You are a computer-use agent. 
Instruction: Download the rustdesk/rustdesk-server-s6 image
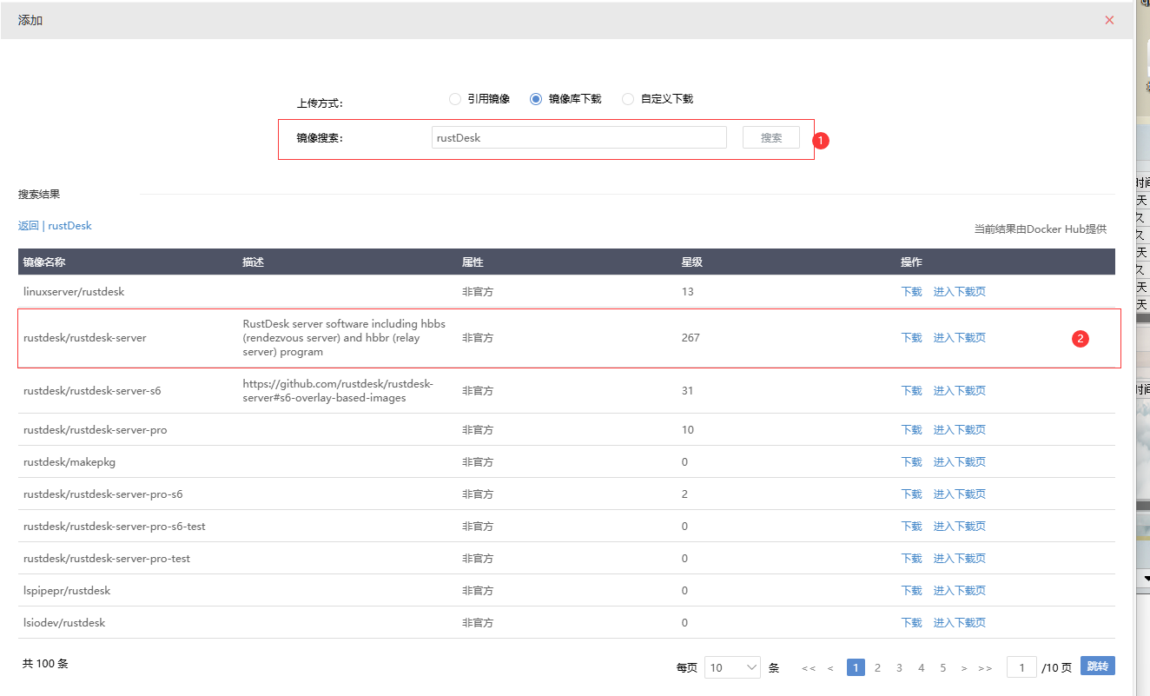(911, 391)
